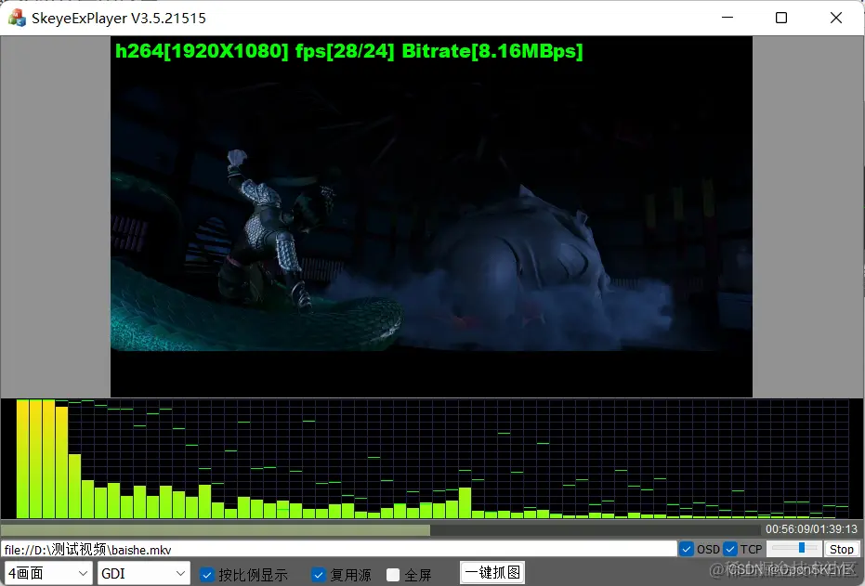Screen dimensions: 865x586
Task: Open the 4画面 layout dropdown
Action: [x=48, y=573]
